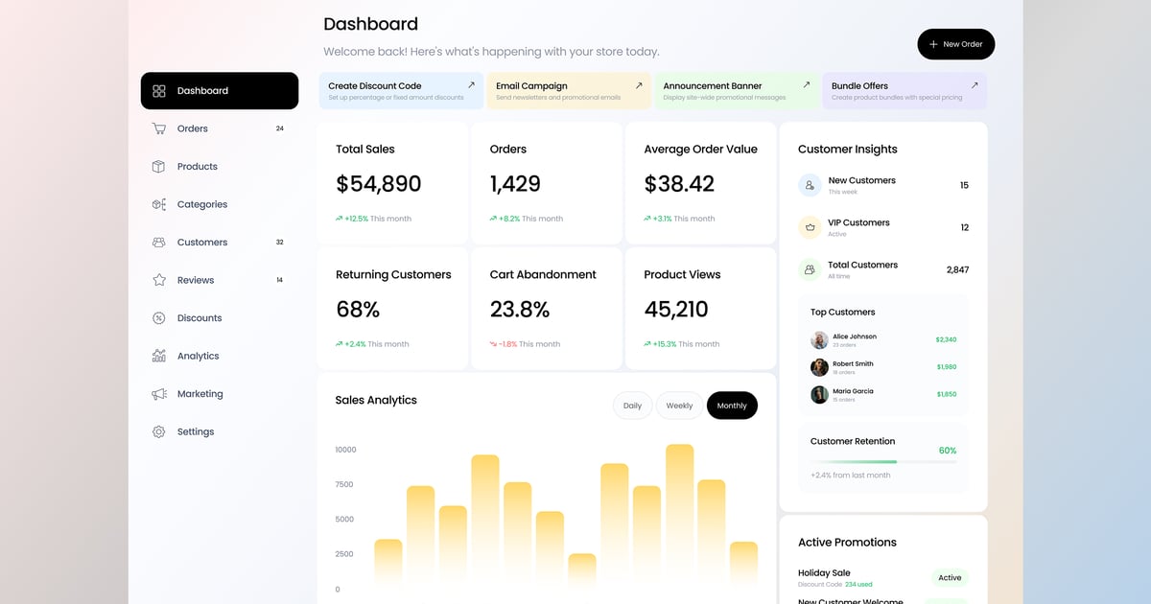Go to Customers in the sidebar
This screenshot has width=1151, height=604.
(202, 243)
